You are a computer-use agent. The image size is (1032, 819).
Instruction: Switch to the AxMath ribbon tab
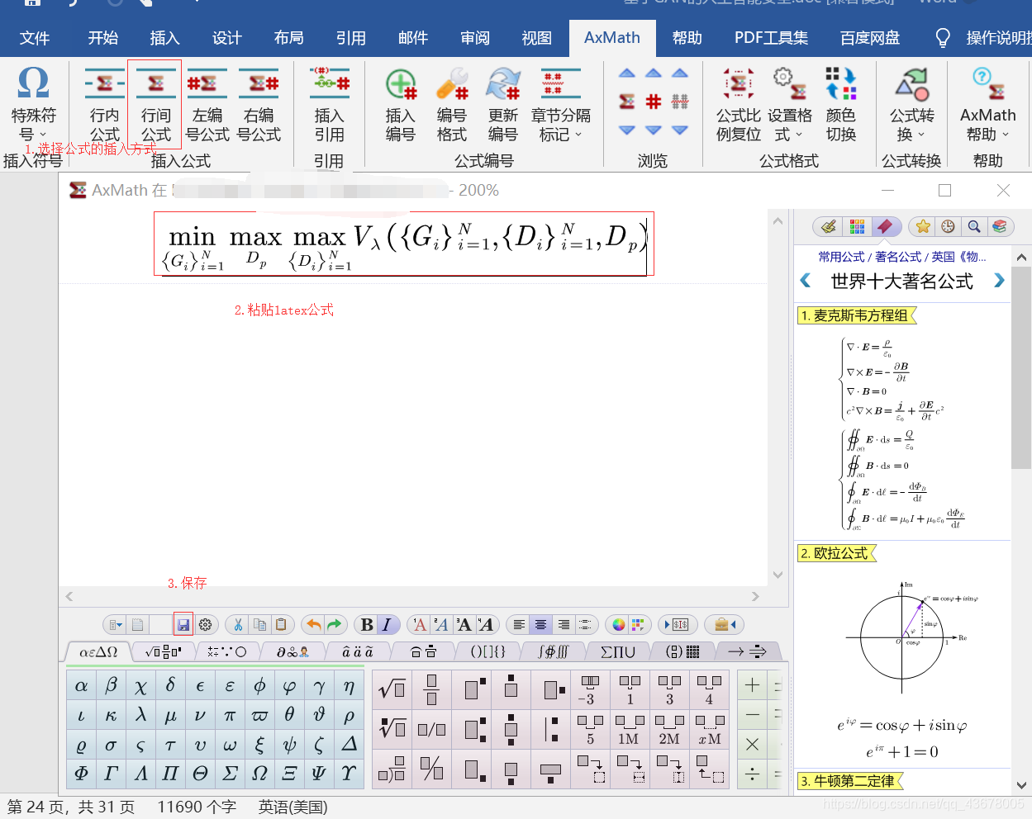click(612, 38)
